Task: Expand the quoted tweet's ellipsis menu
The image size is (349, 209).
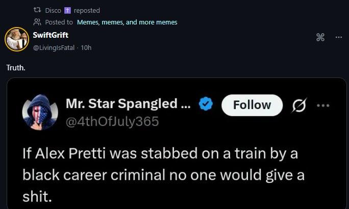Action: [x=323, y=105]
